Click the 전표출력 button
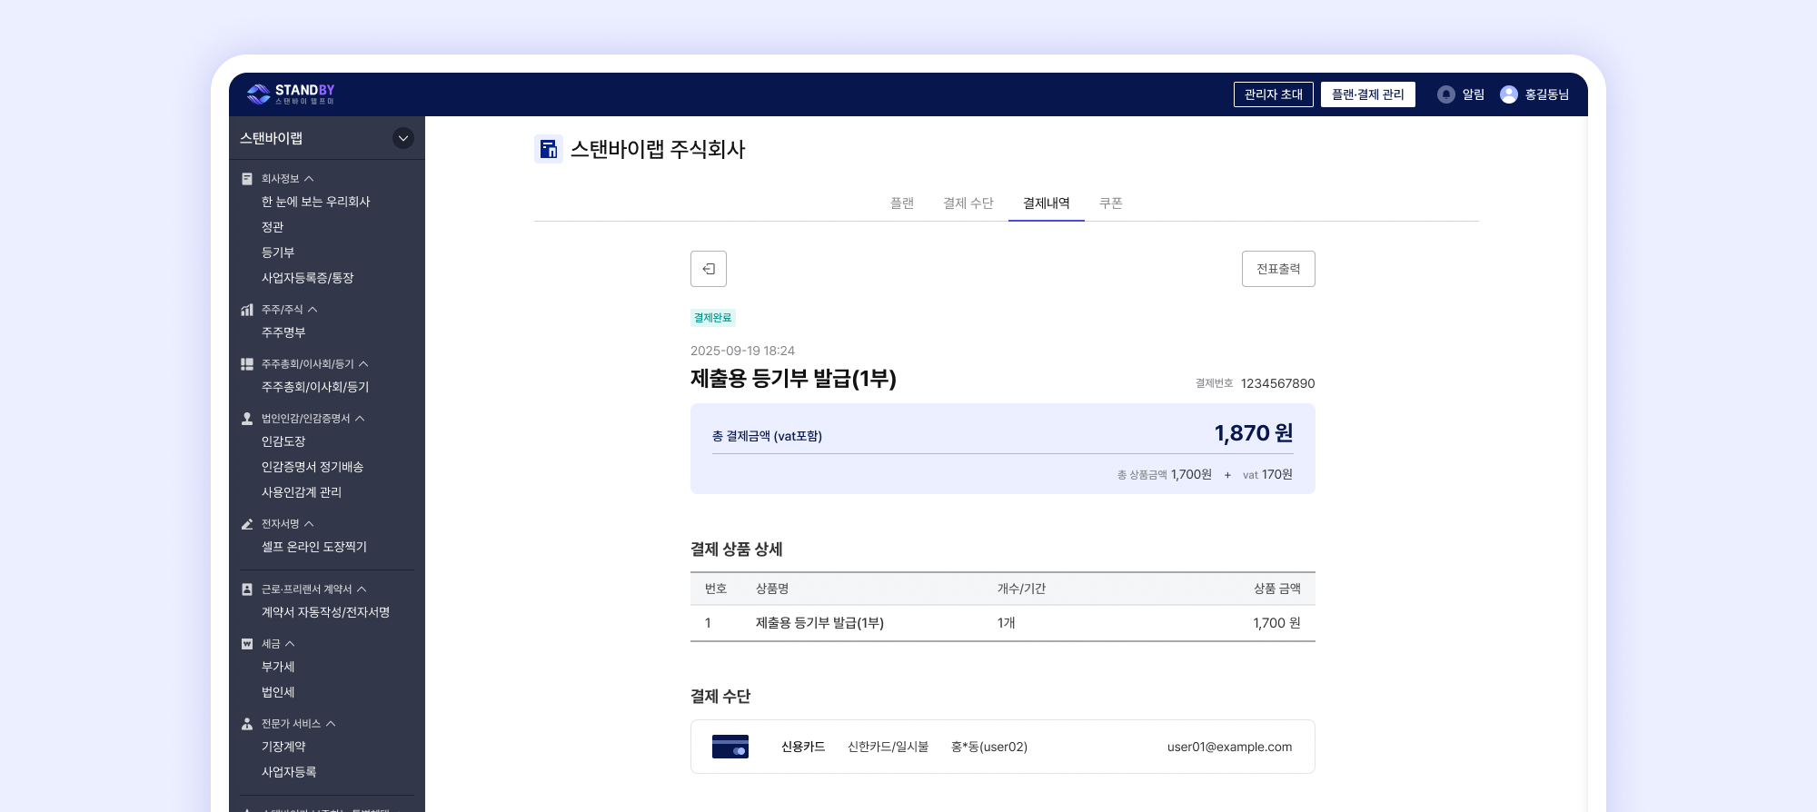This screenshot has width=1817, height=812. click(x=1277, y=269)
